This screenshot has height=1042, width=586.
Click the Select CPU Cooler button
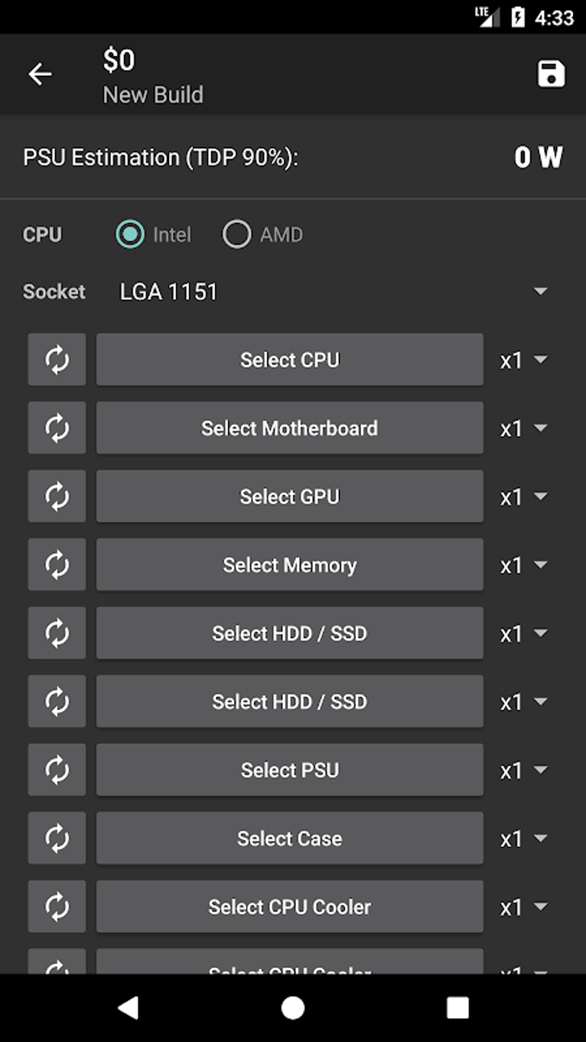[x=290, y=907]
